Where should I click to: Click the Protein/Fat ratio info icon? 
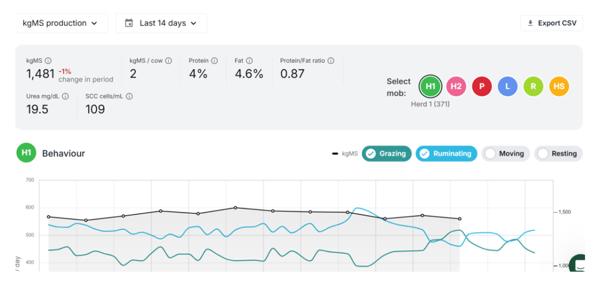point(331,60)
